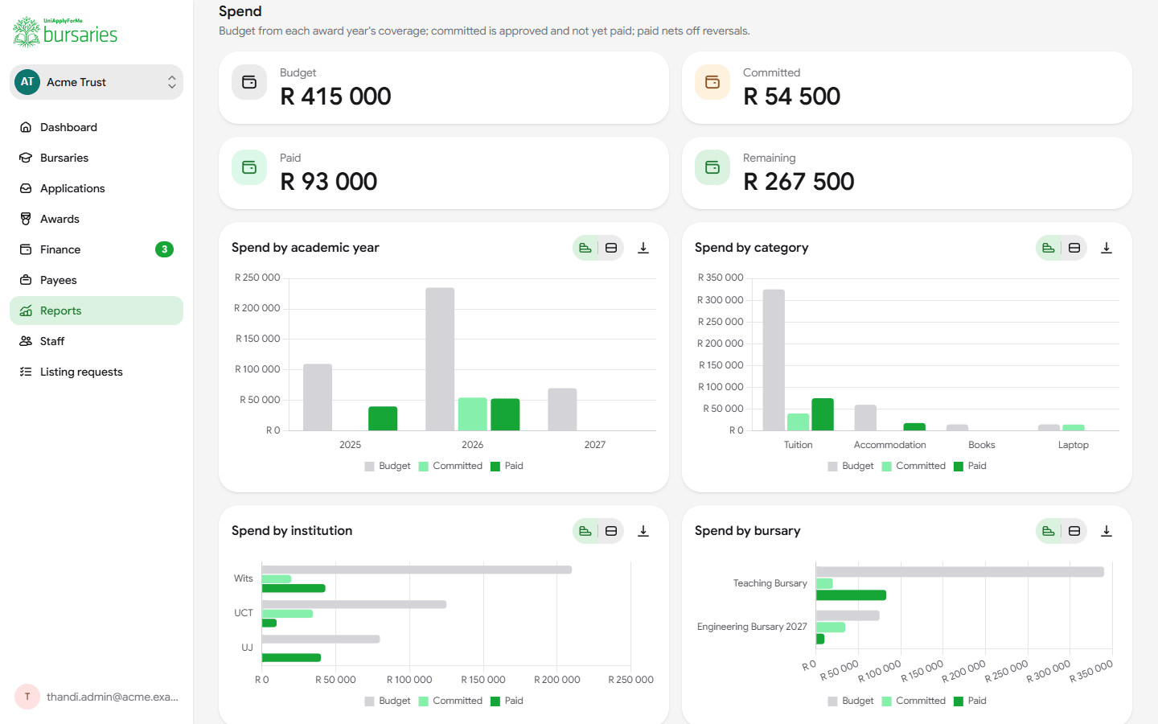Download the Spend by institution chart

tap(643, 531)
